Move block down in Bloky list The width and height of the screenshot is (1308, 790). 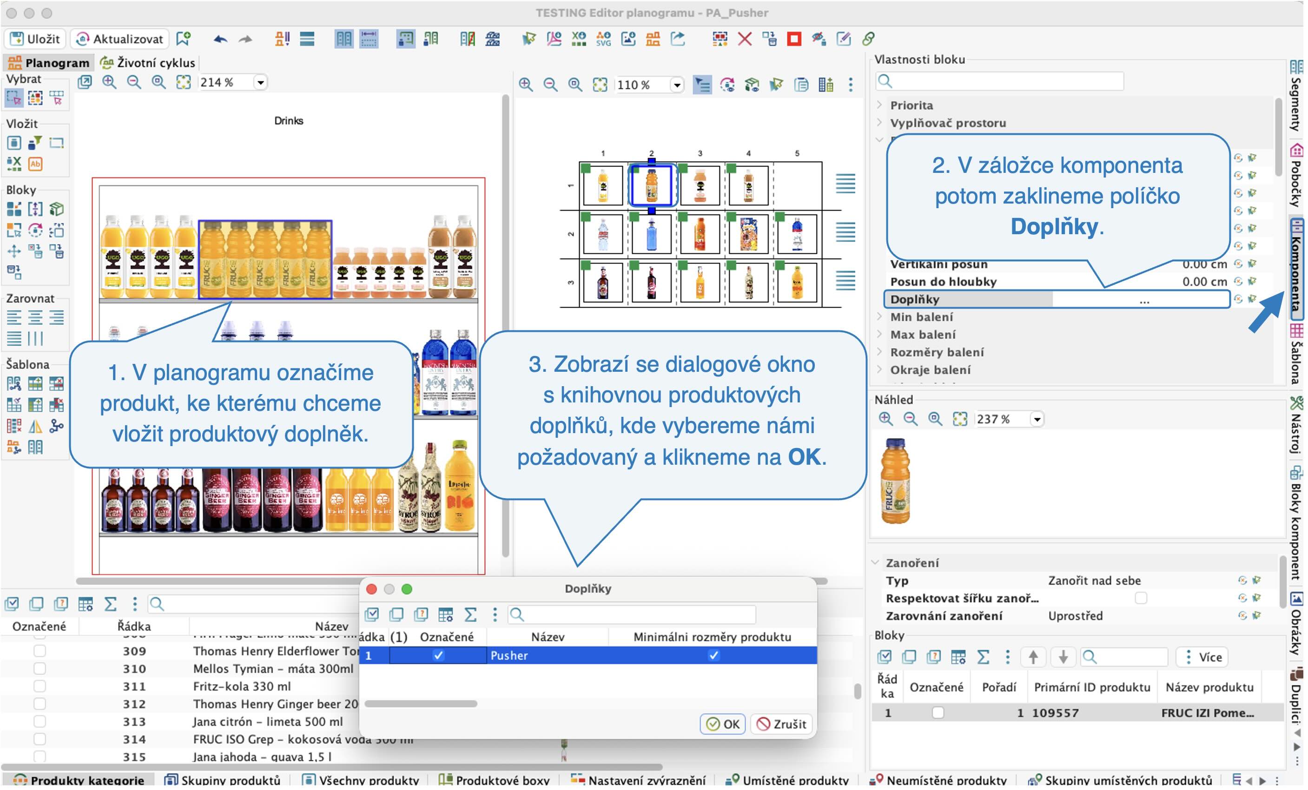(x=1064, y=657)
